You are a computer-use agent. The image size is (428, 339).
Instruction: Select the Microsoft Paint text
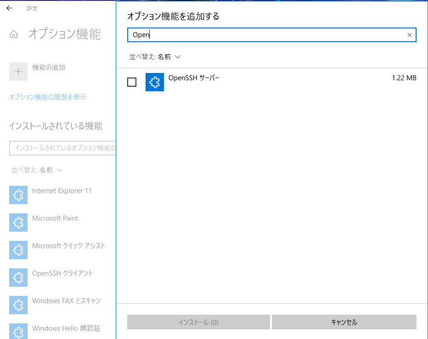(55, 218)
